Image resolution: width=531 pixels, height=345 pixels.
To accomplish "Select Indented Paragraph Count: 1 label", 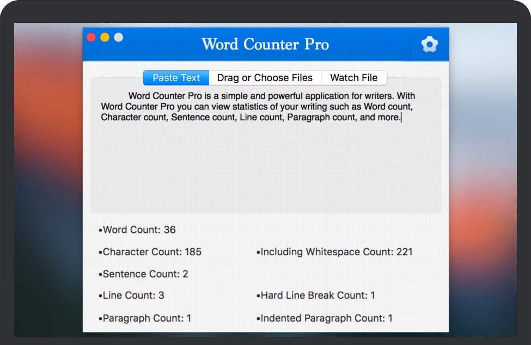I will [326, 318].
